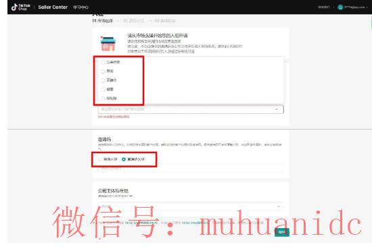Check the 新加坡 market option
This screenshot has width=372, height=249.
pyautogui.click(x=103, y=99)
